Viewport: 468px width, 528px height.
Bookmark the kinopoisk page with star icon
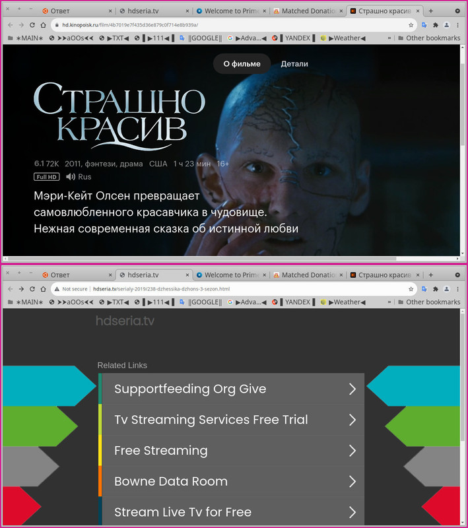411,25
